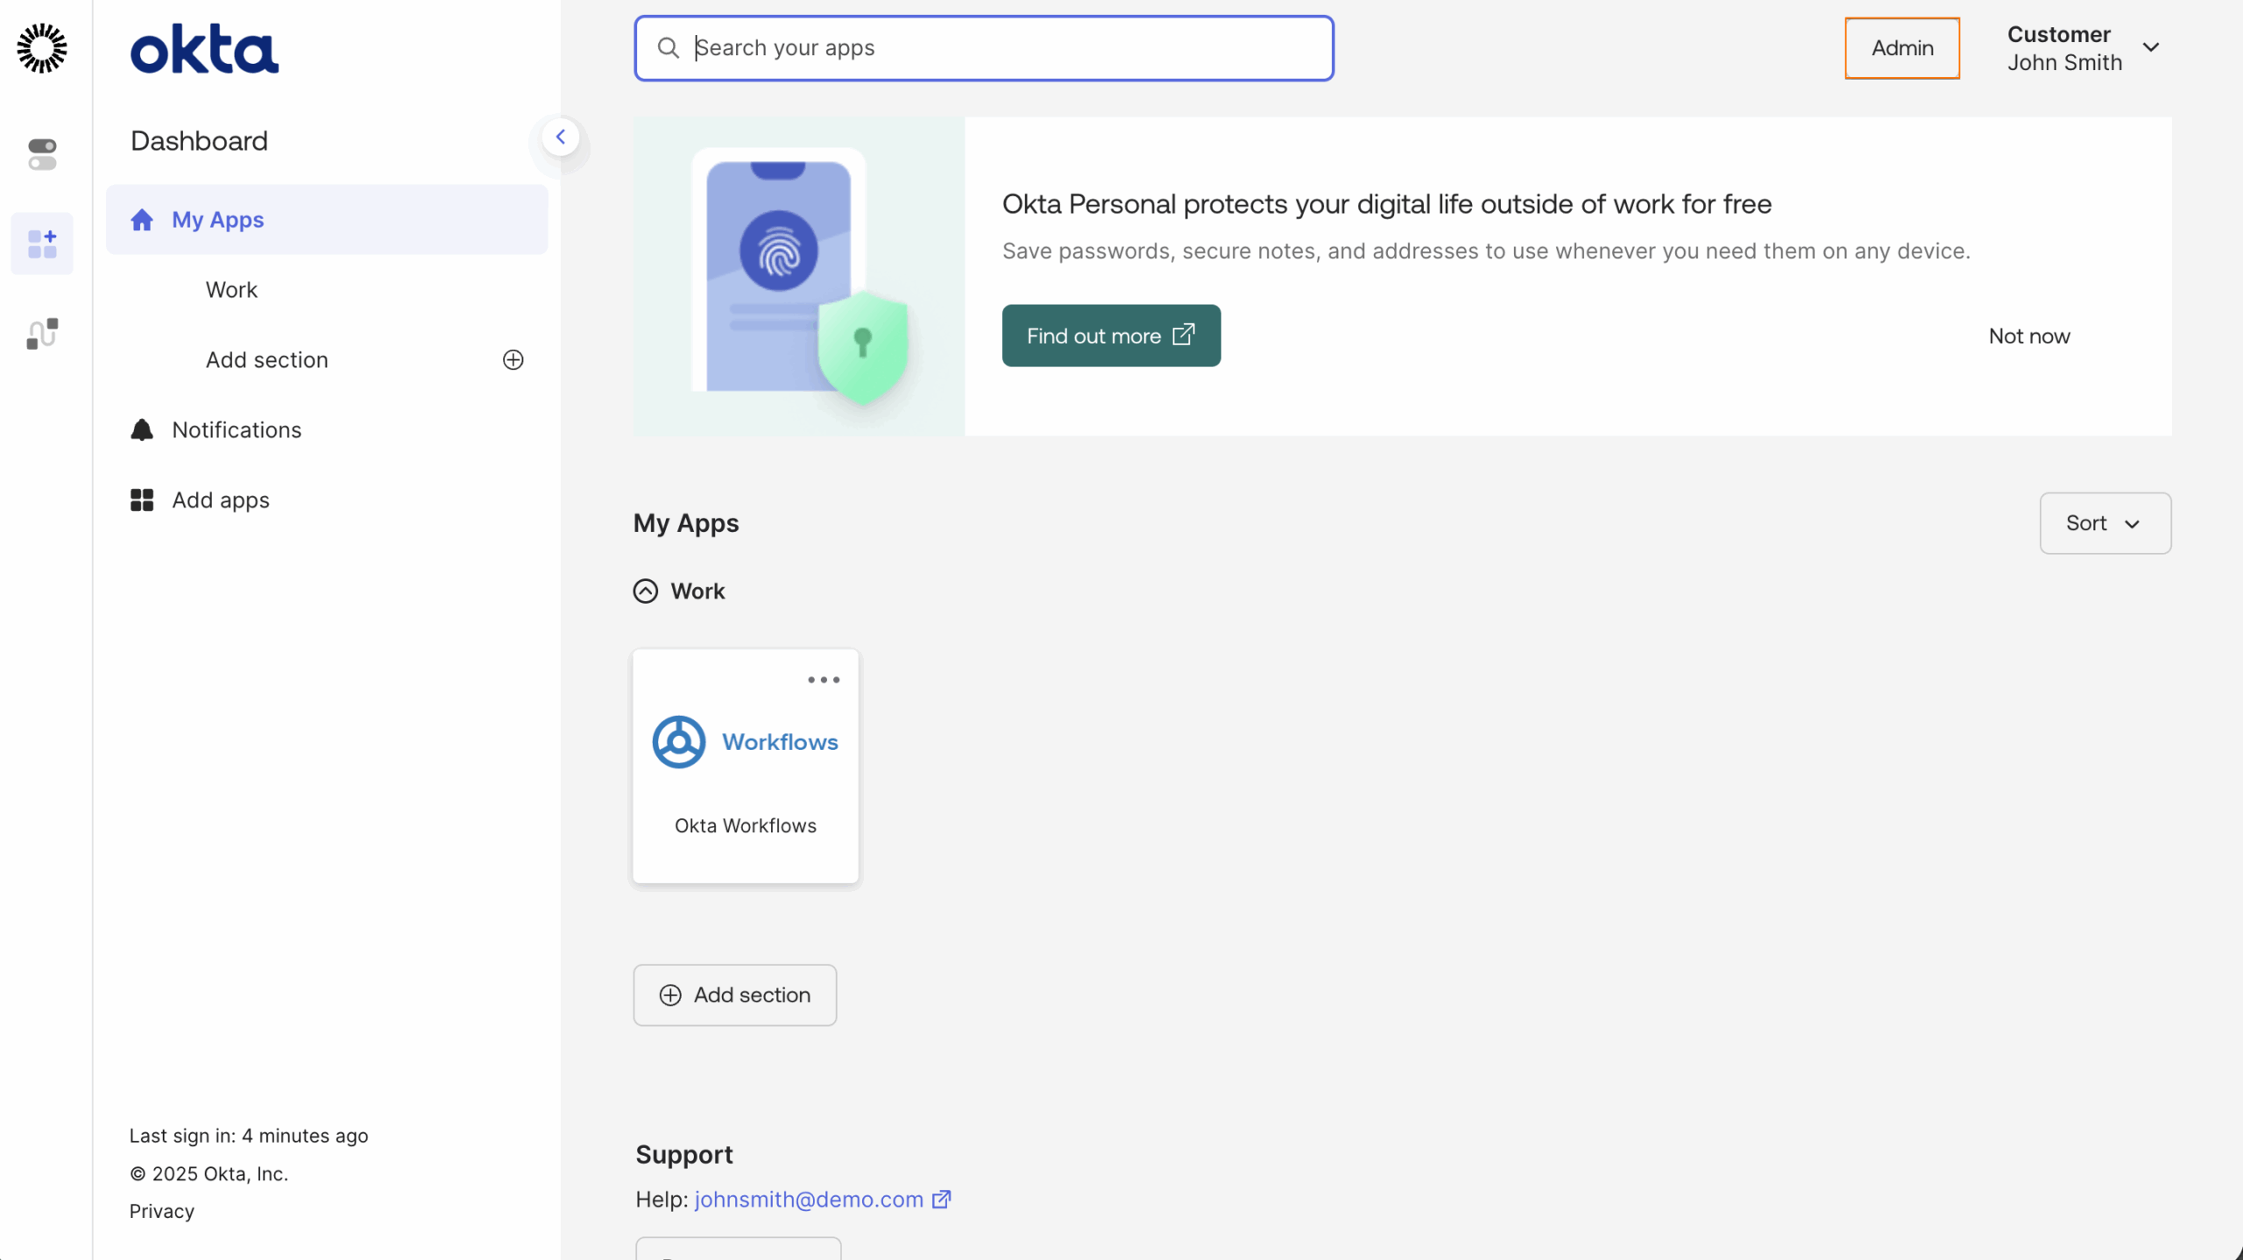Screen dimensions: 2243x1260
Task: Click the Find out more button
Action: pos(1110,335)
